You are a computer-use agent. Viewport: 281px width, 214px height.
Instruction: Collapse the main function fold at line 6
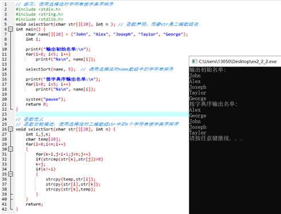pyautogui.click(x=11, y=29)
